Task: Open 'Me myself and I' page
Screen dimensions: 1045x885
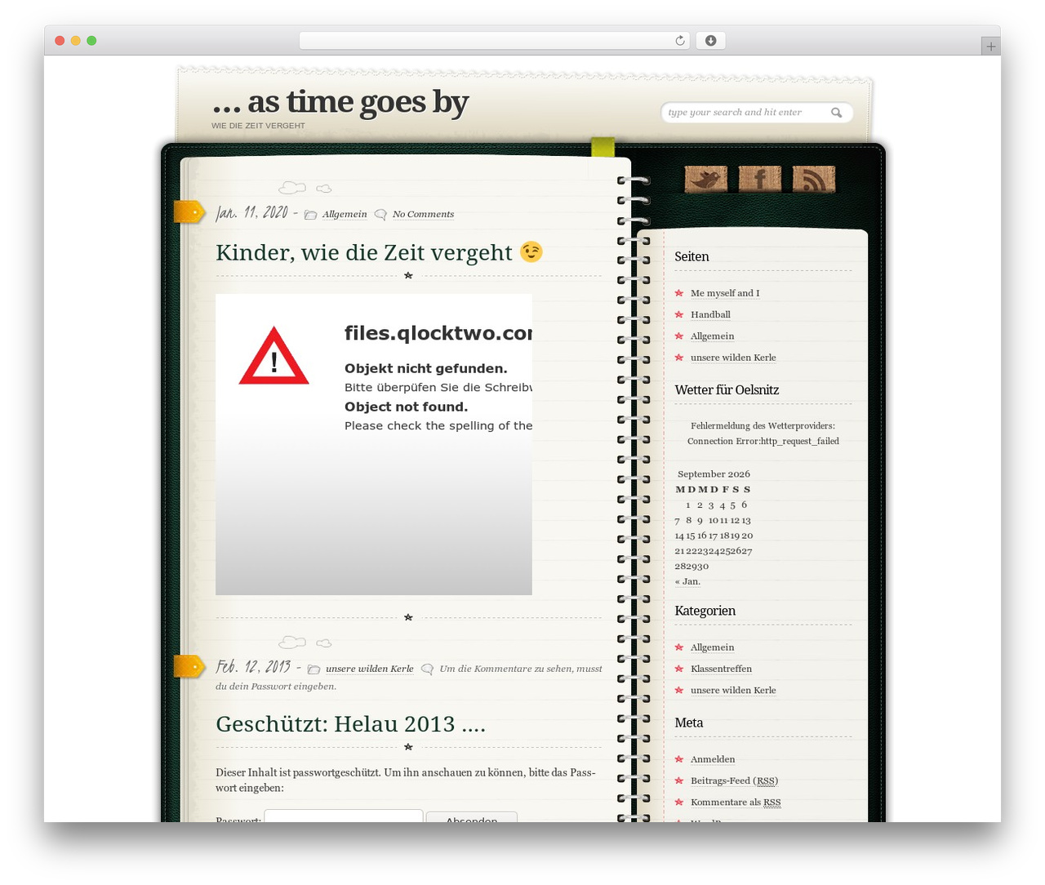Action: coord(725,293)
